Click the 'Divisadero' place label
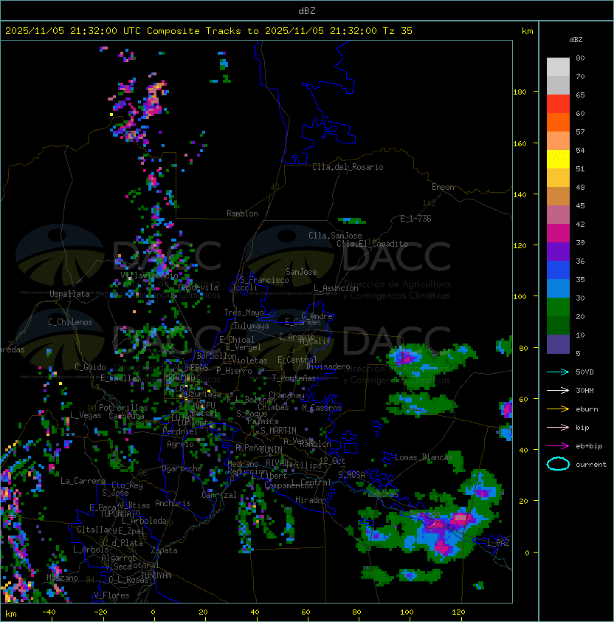614x622 pixels. click(328, 366)
